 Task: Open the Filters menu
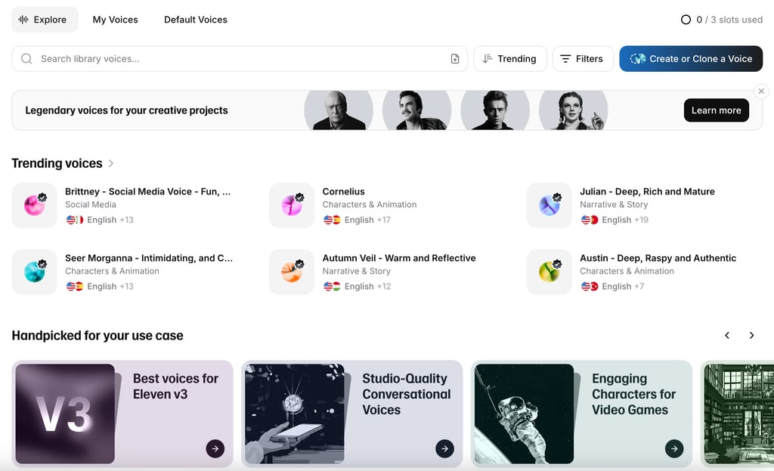(582, 59)
